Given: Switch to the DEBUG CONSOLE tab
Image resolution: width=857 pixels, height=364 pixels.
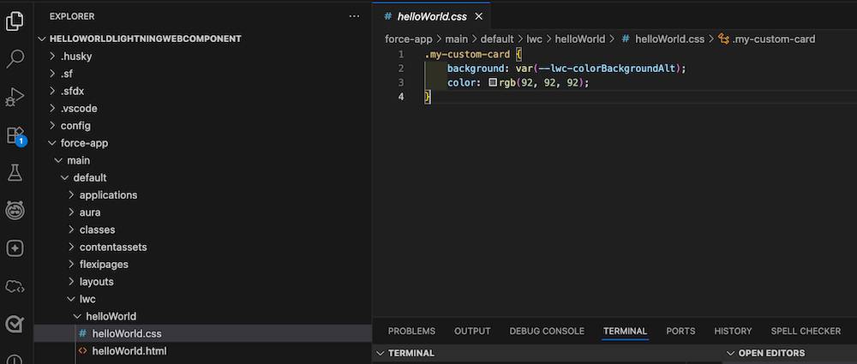Looking at the screenshot, I should 547,331.
